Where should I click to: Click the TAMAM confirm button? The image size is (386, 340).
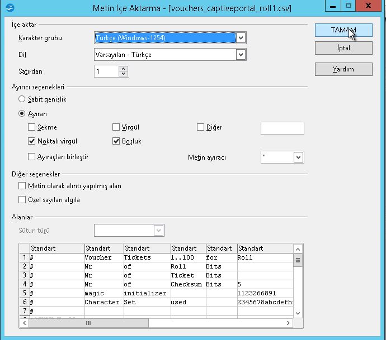(x=343, y=30)
